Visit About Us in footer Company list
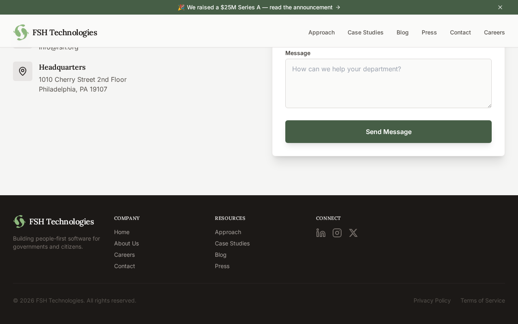The image size is (518, 324). point(126,243)
